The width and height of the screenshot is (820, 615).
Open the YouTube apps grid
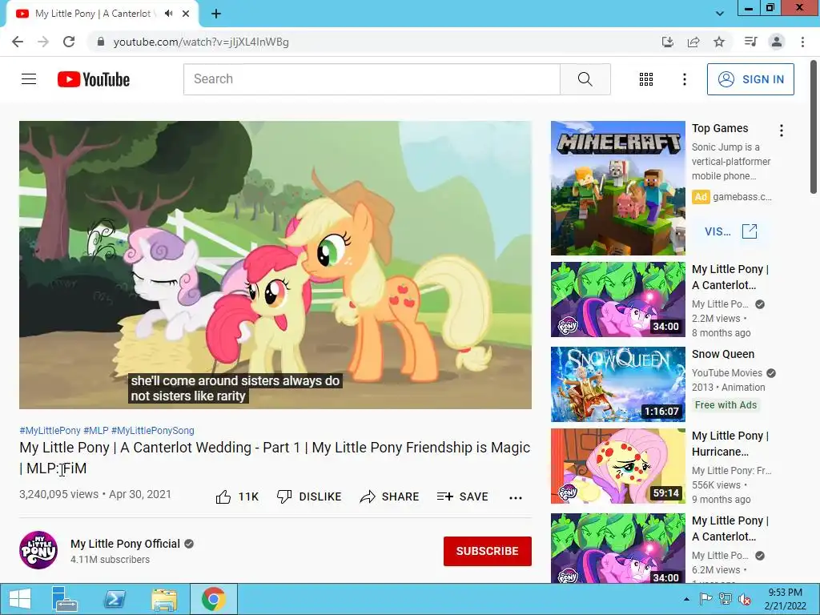click(x=646, y=79)
